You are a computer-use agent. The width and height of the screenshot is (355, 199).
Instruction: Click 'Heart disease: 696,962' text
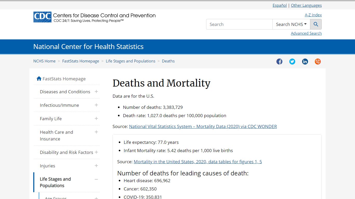coord(147,181)
